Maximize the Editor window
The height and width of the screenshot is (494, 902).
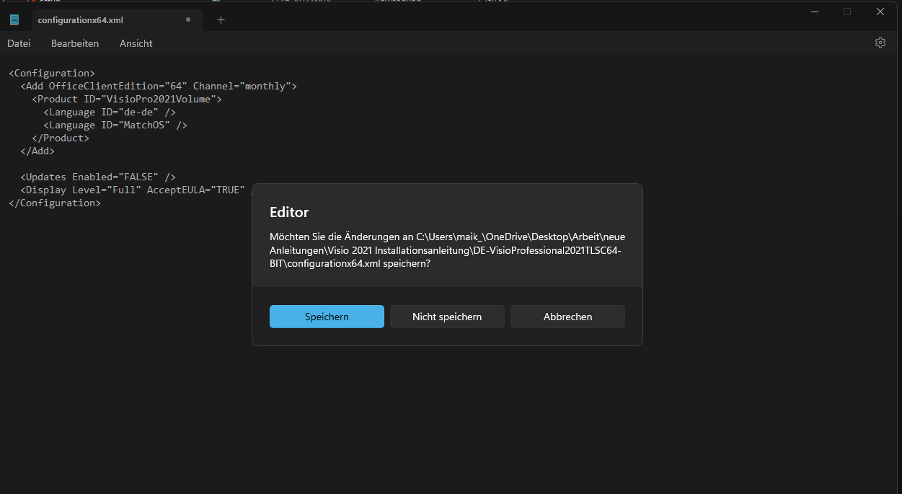pyautogui.click(x=847, y=12)
